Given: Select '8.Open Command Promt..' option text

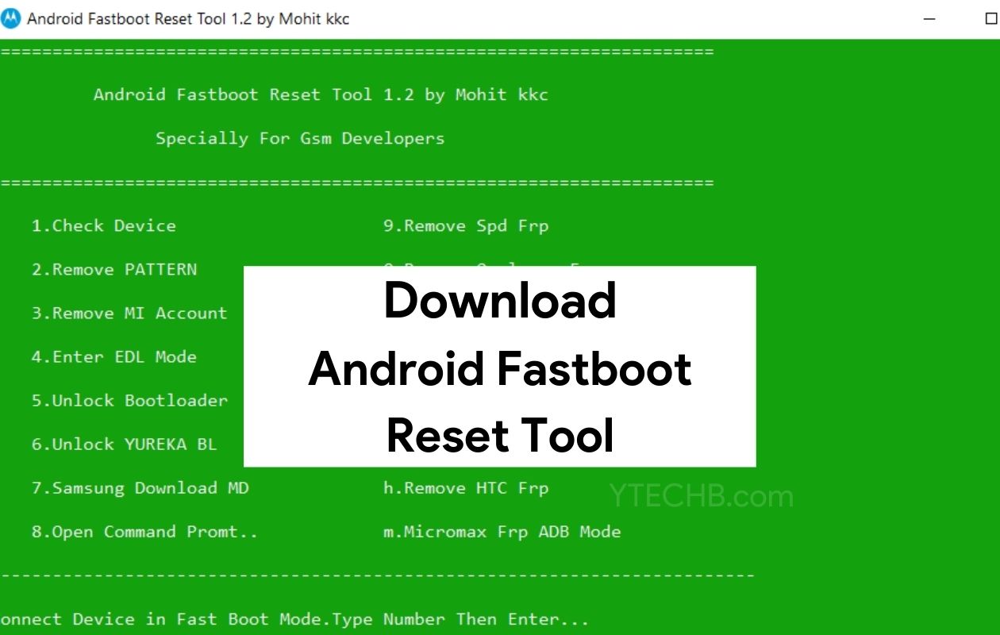Looking at the screenshot, I should tap(144, 532).
